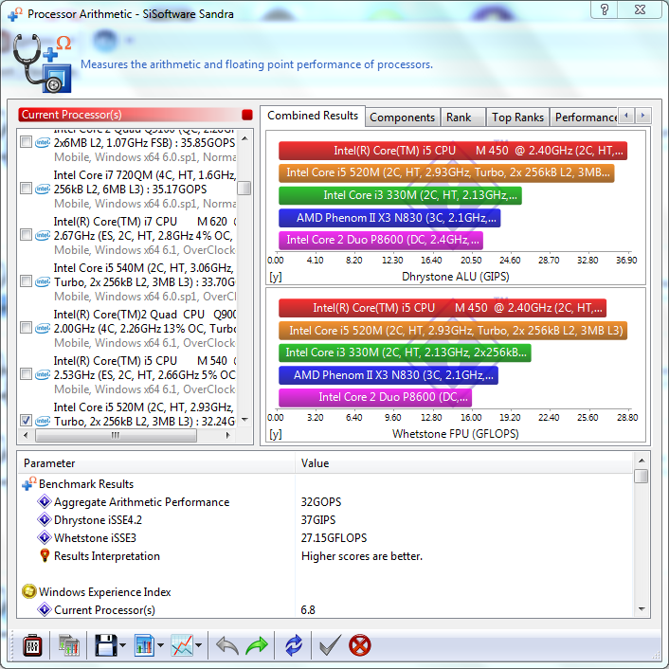Click the checkmark OK icon

[x=330, y=645]
